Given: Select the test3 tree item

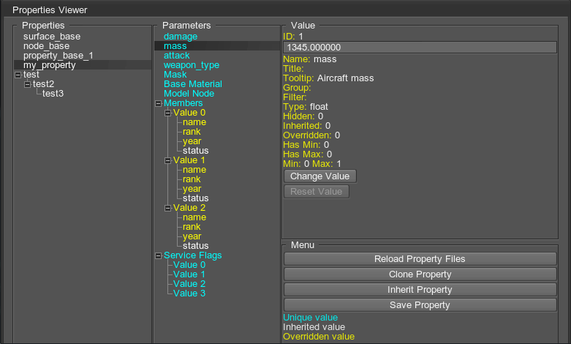Looking at the screenshot, I should [x=53, y=94].
